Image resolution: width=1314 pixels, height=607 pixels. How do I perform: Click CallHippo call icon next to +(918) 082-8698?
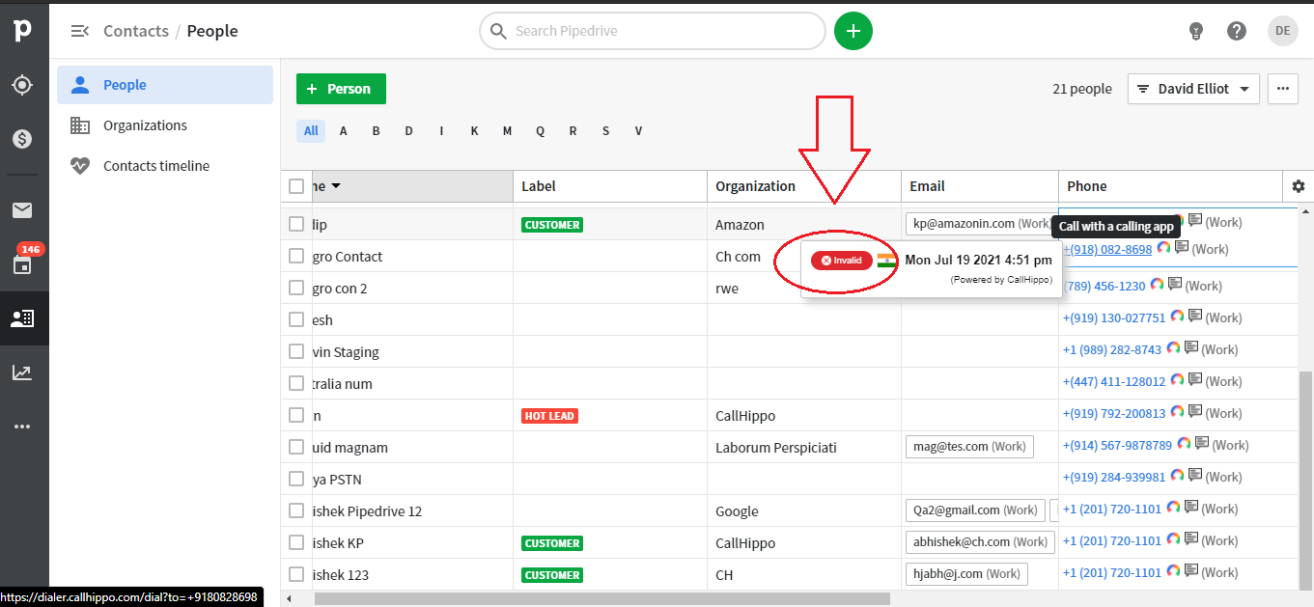coord(1163,248)
